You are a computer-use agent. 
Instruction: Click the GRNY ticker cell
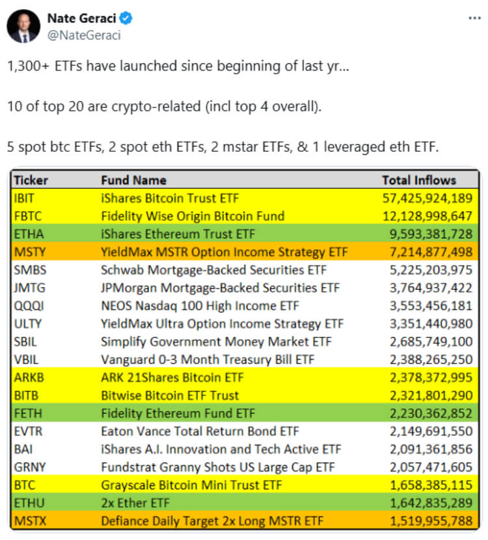[29, 467]
